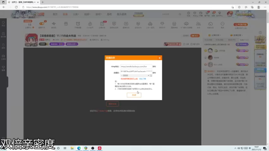Viewport: 269px width, 151px height.
Task: Open the UFO mini-game icon
Action: click(x=186, y=24)
